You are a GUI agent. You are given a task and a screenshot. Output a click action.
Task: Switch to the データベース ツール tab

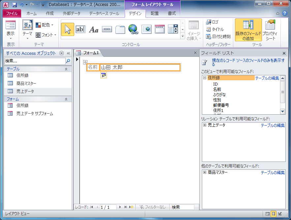point(104,13)
